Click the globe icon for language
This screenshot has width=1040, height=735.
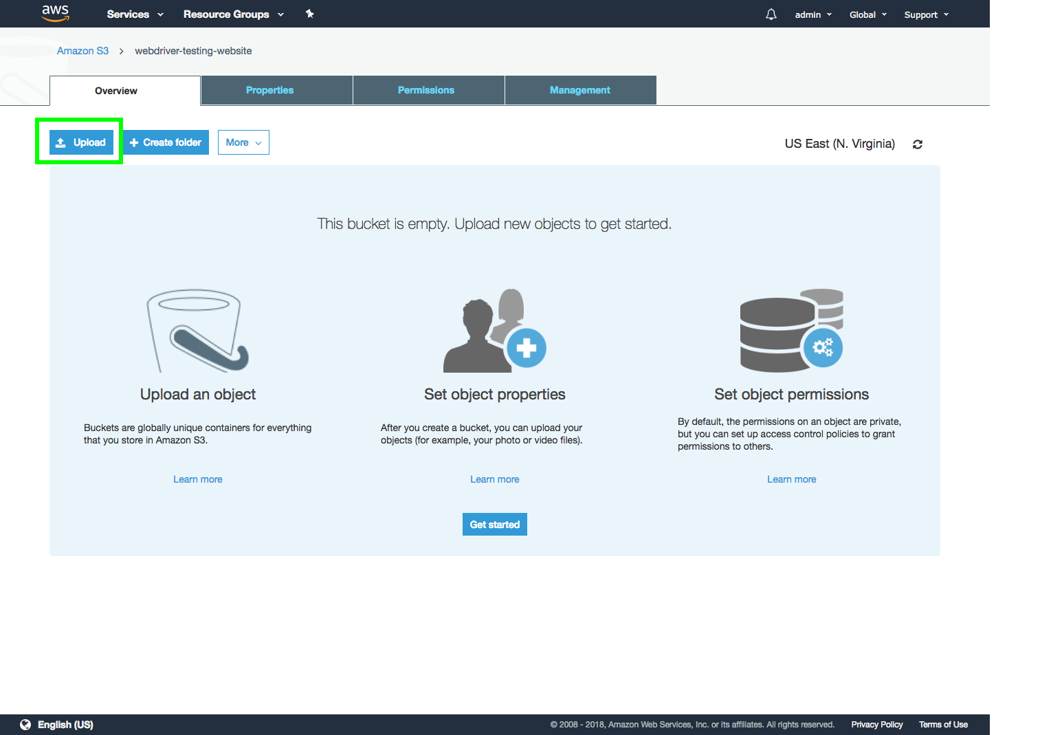(25, 725)
